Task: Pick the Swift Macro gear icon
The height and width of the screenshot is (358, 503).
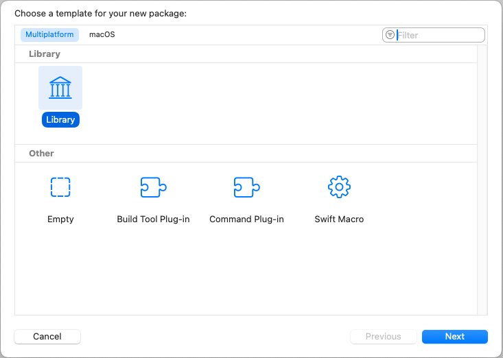Action: pyautogui.click(x=339, y=187)
